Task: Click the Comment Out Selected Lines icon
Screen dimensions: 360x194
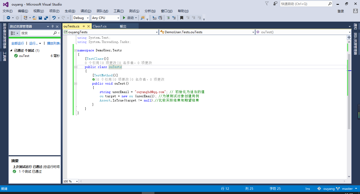Action: pyautogui.click(x=168, y=18)
